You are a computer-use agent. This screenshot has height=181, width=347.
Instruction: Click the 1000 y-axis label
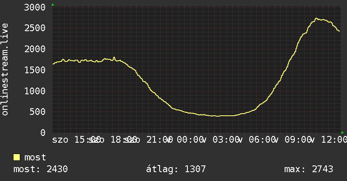(35, 91)
